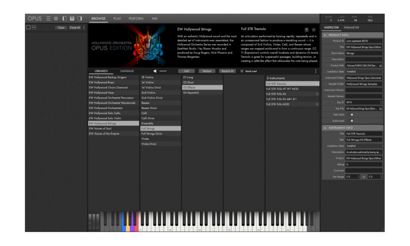Open the PERFORM tab
This screenshot has height=246, width=410.
(x=136, y=18)
